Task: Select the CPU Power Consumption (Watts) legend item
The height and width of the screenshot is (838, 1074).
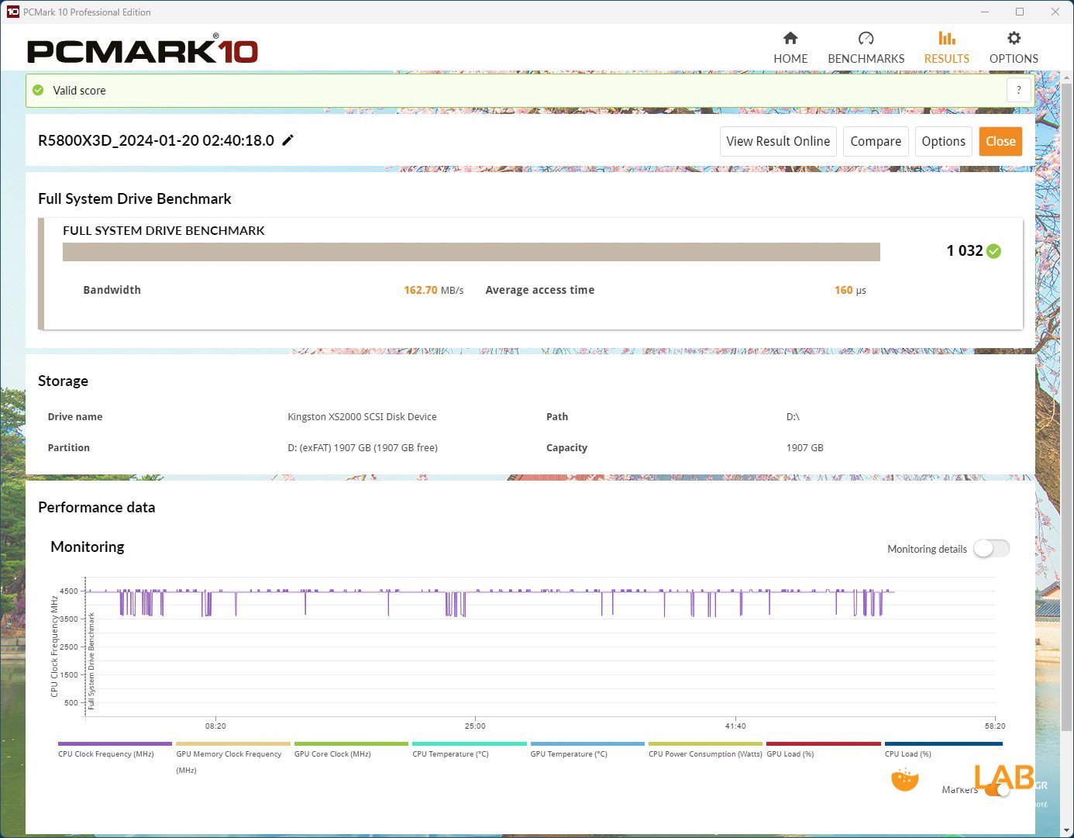Action: (705, 750)
